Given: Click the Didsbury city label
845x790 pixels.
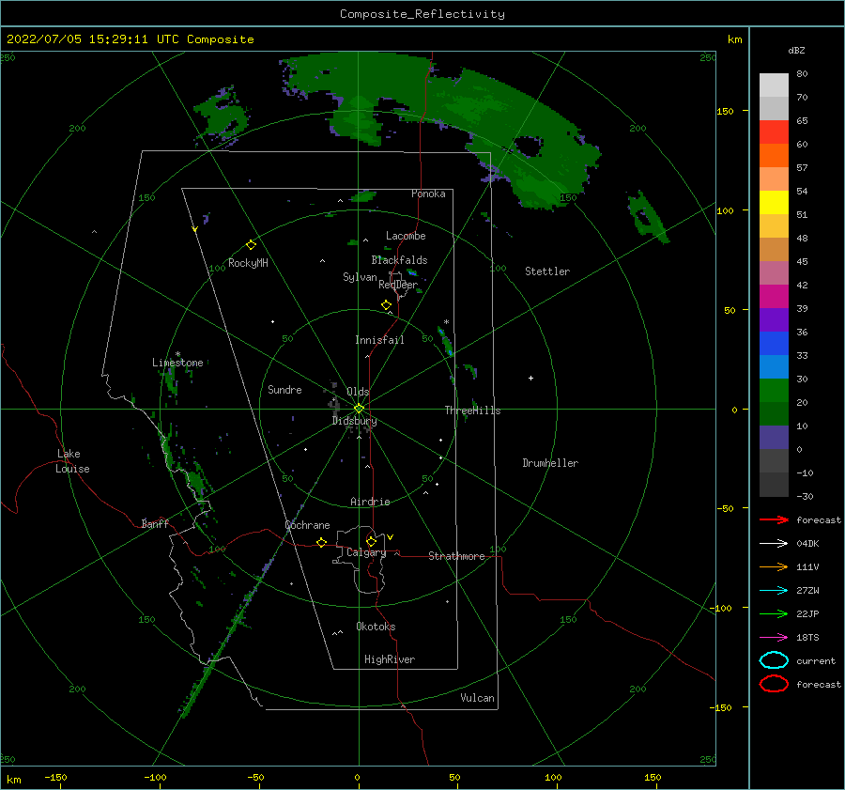Looking at the screenshot, I should (354, 421).
